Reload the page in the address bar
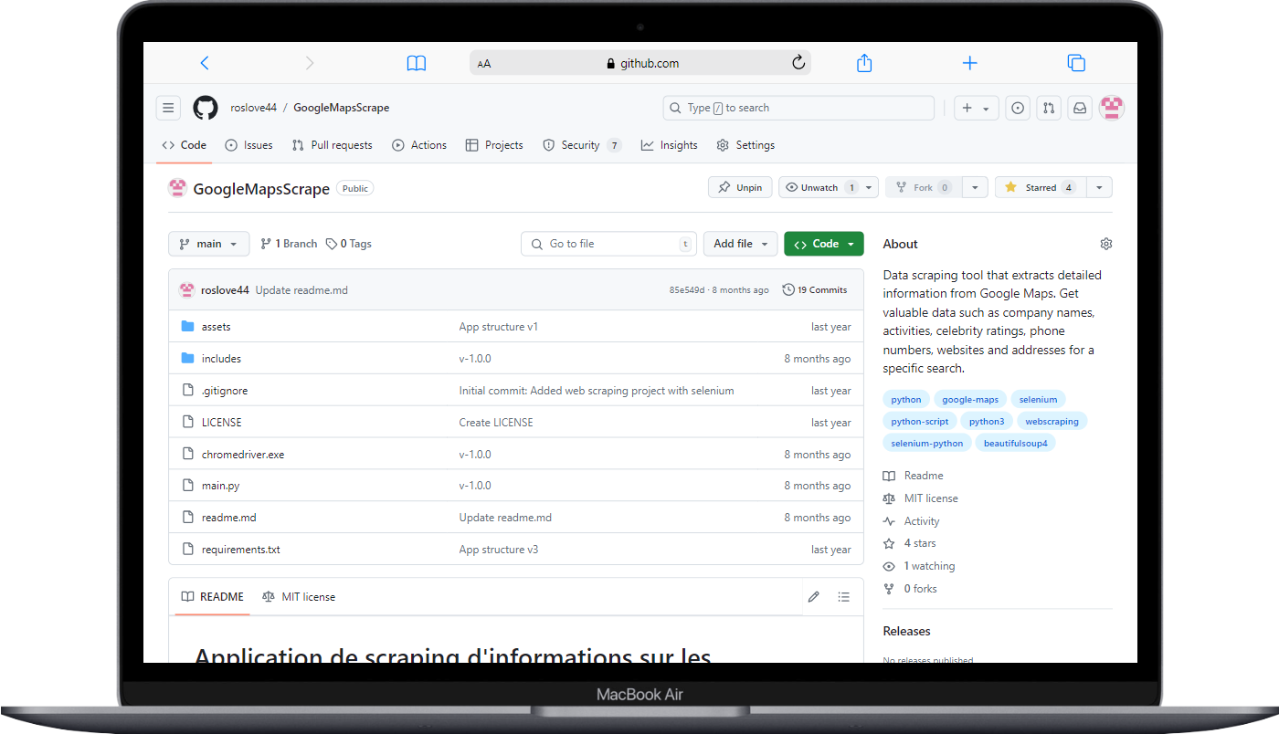 point(798,63)
